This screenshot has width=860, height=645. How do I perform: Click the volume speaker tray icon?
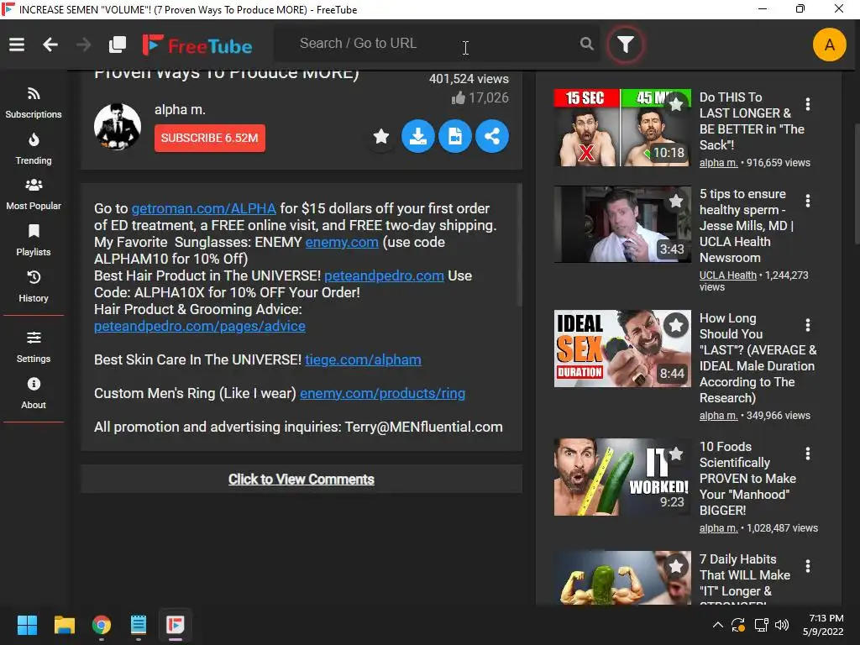tap(782, 625)
